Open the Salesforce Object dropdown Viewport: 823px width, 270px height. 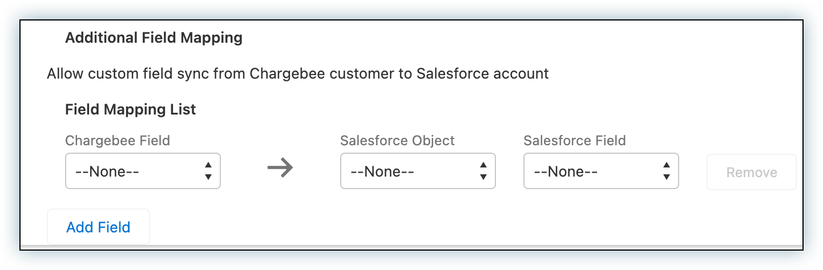(418, 171)
